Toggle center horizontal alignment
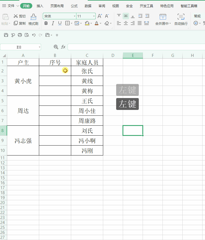The width and height of the screenshot is (205, 240). click(126, 23)
